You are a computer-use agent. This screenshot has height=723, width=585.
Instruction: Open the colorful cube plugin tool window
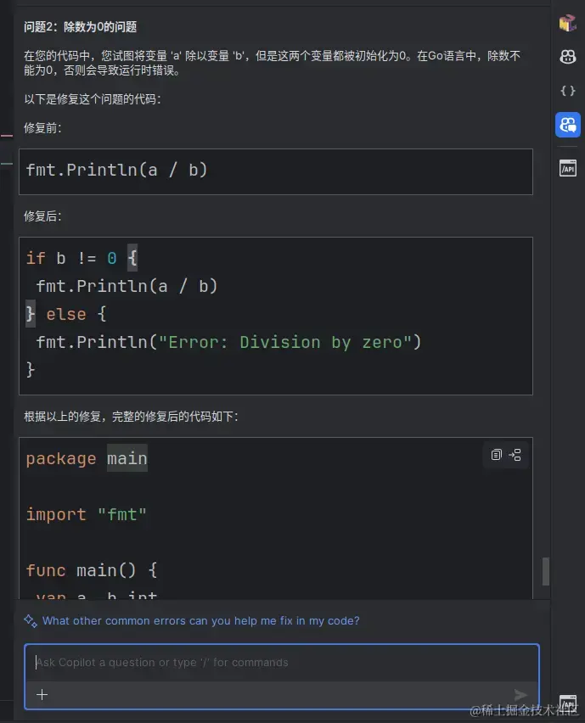[x=567, y=23]
